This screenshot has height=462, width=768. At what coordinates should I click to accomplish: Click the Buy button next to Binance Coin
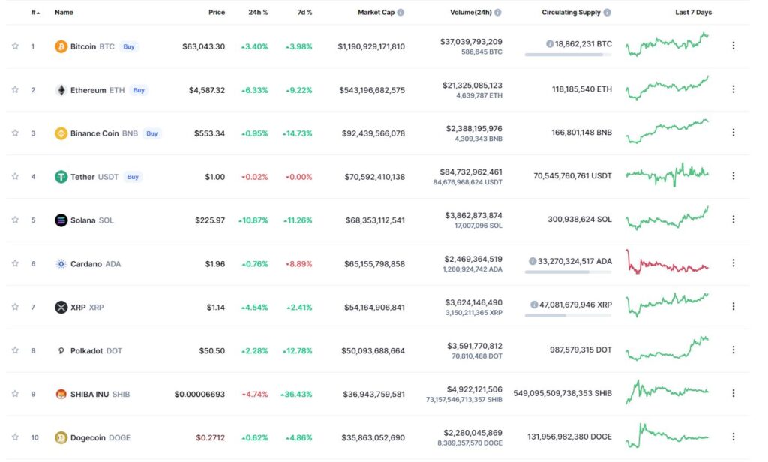pos(151,133)
